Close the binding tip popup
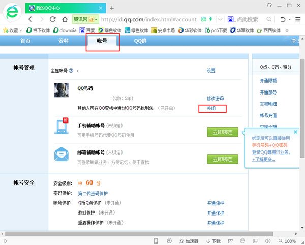The width and height of the screenshot is (305, 245). 295,132
